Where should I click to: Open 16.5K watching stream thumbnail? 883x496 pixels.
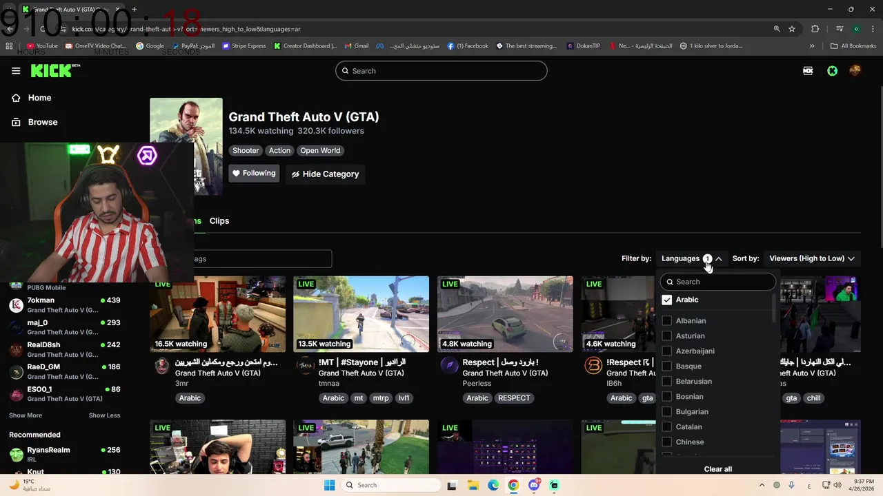(218, 314)
